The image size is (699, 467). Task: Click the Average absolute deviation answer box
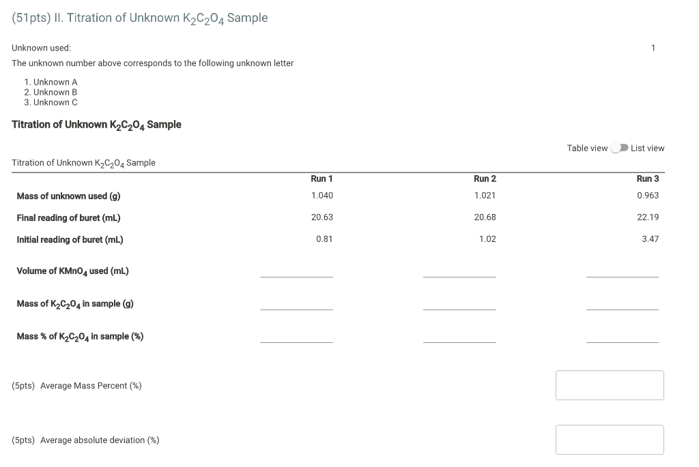[610, 439]
